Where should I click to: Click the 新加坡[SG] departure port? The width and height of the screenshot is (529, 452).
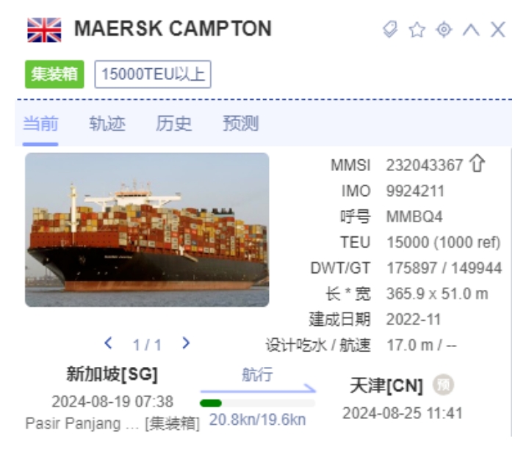[112, 374]
